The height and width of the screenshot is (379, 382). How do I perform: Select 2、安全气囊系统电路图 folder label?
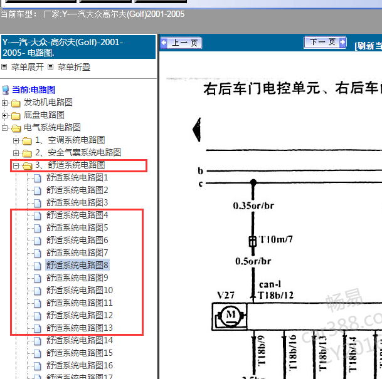[x=78, y=153]
